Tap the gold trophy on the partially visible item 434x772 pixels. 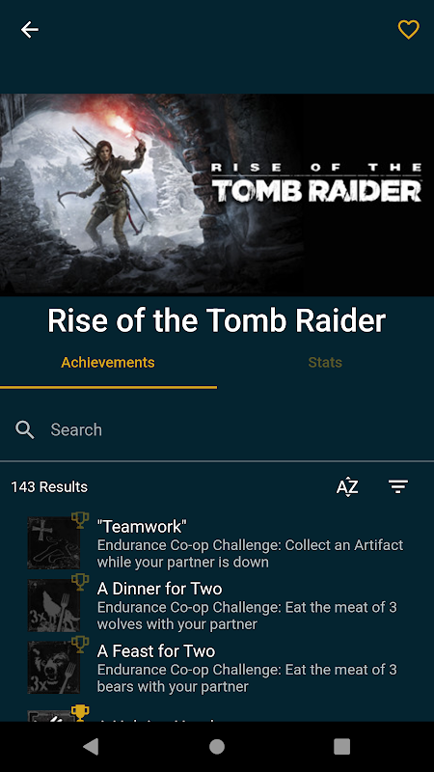click(80, 713)
